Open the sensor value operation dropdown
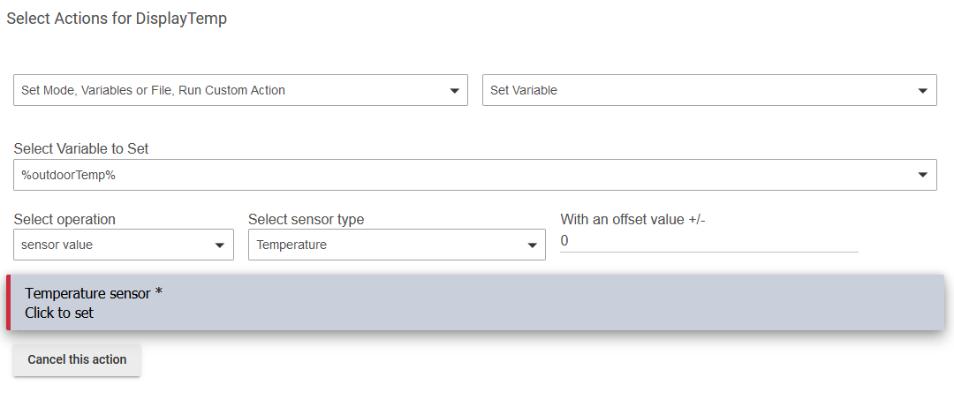The width and height of the screenshot is (954, 400). click(x=124, y=245)
